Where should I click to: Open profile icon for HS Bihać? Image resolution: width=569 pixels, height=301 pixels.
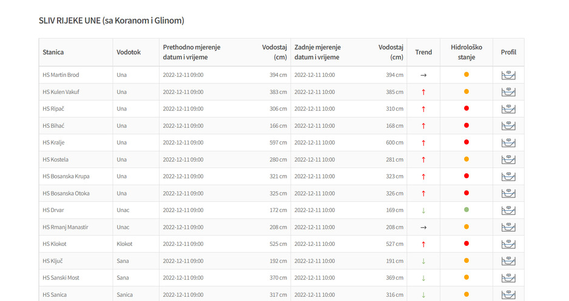coord(508,126)
